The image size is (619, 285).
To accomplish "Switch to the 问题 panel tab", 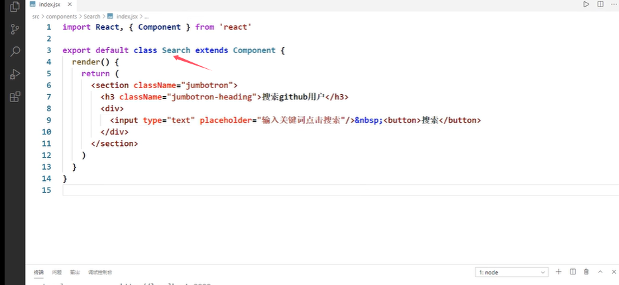I will click(57, 272).
